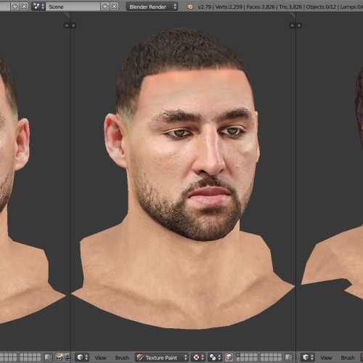The image size is (363, 363).
Task: Toggle face selection masking for painting
Action: (x=229, y=357)
